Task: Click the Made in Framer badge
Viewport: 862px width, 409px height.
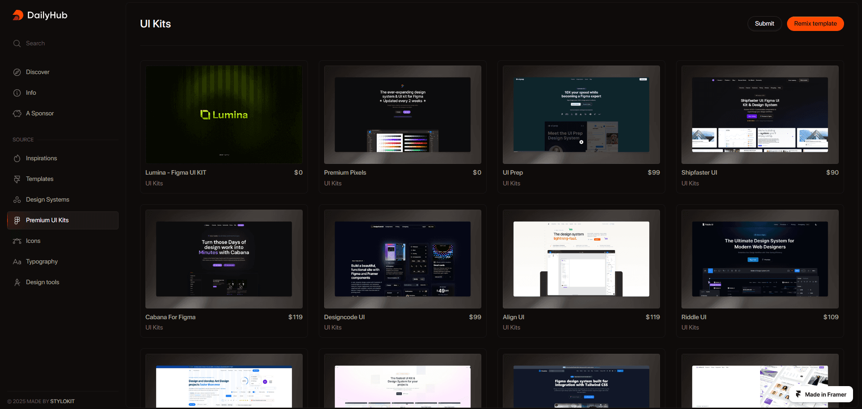Action: tap(821, 394)
